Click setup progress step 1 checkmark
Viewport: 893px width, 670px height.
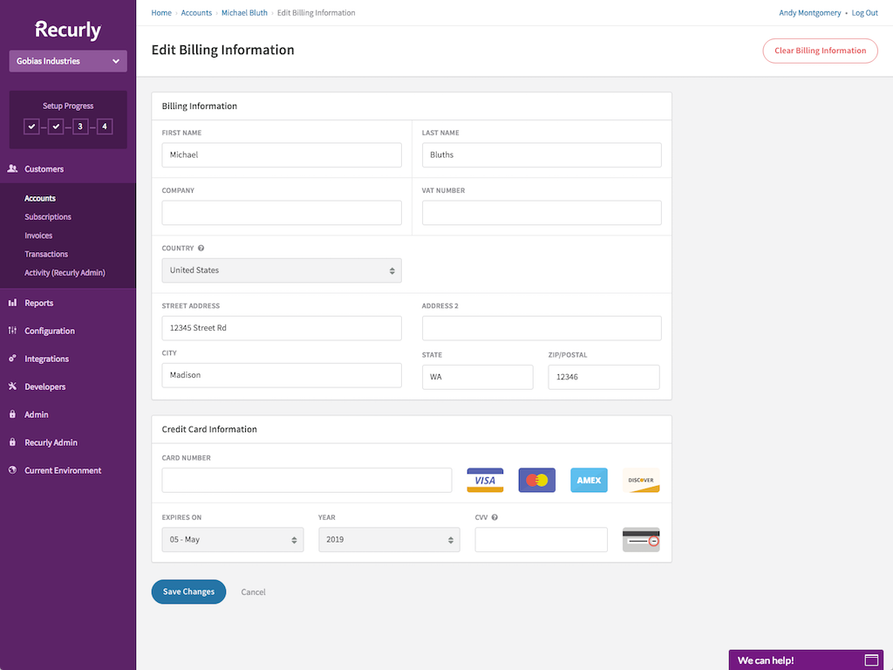coord(31,126)
